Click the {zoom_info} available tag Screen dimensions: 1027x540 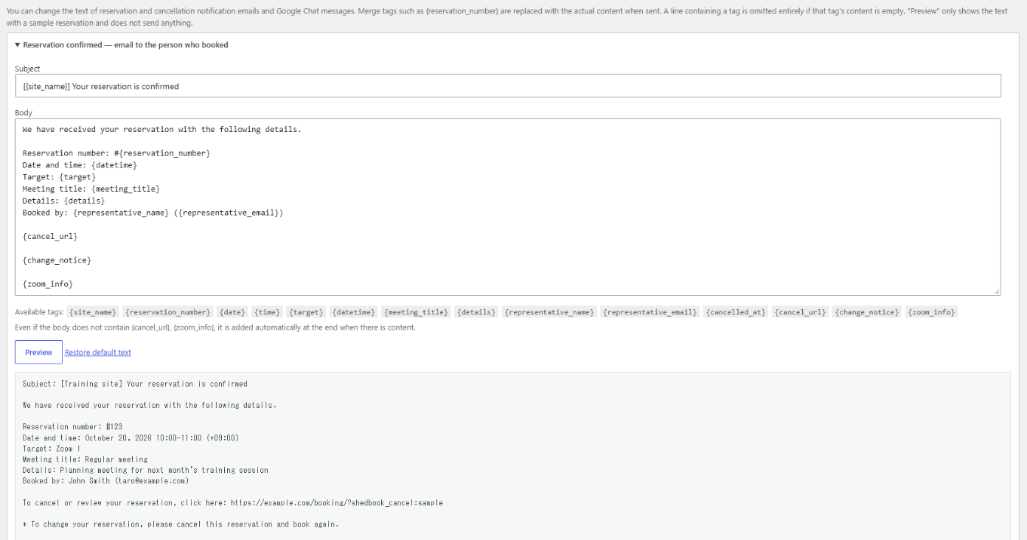(931, 312)
